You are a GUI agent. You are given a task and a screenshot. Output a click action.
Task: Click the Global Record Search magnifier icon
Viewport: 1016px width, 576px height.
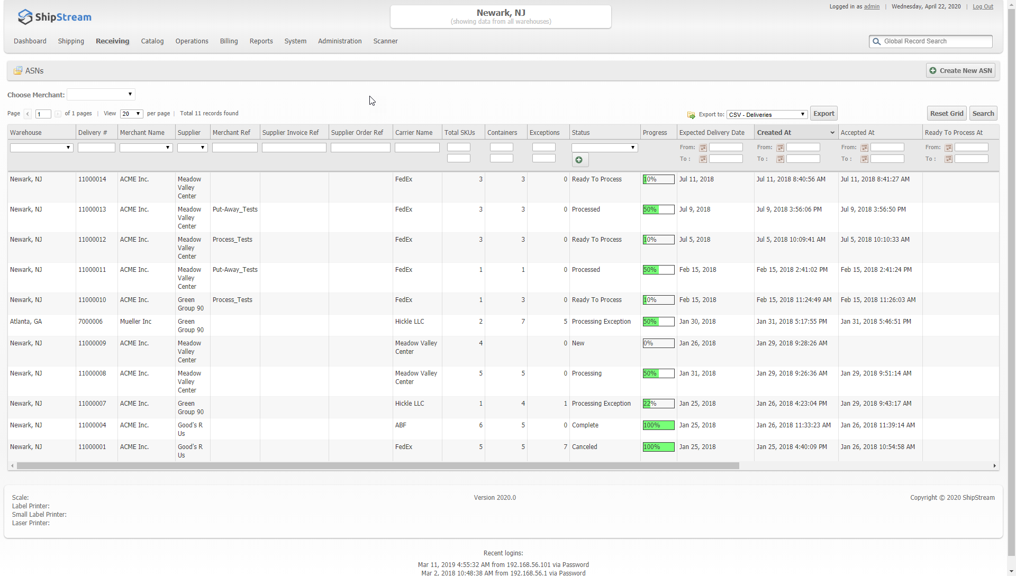[x=876, y=41]
